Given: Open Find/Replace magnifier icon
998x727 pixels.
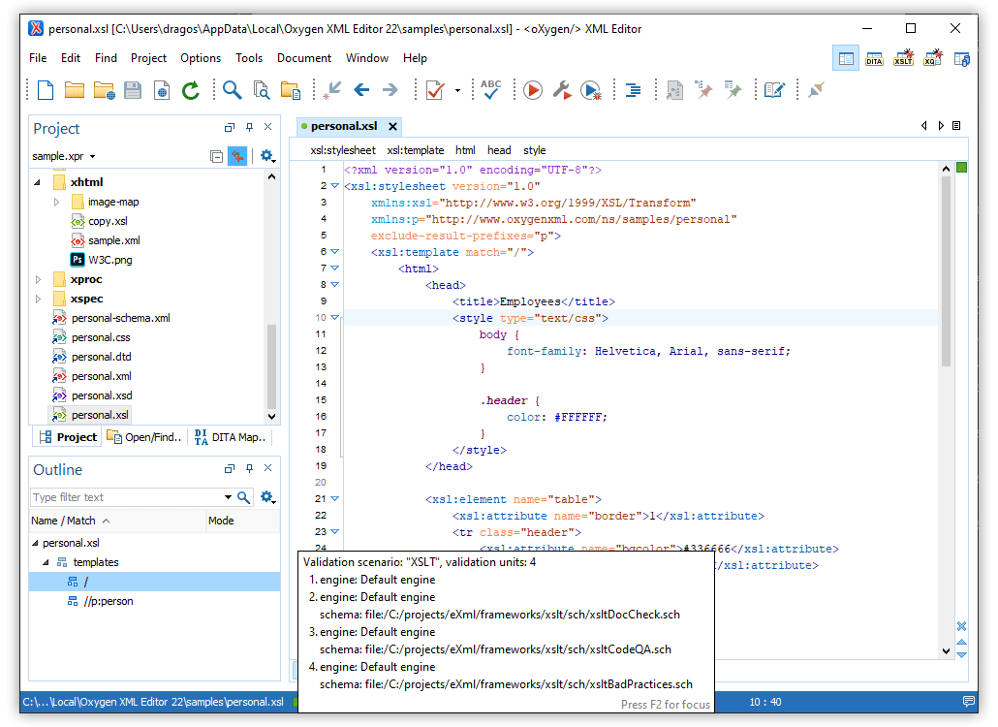Looking at the screenshot, I should [233, 90].
